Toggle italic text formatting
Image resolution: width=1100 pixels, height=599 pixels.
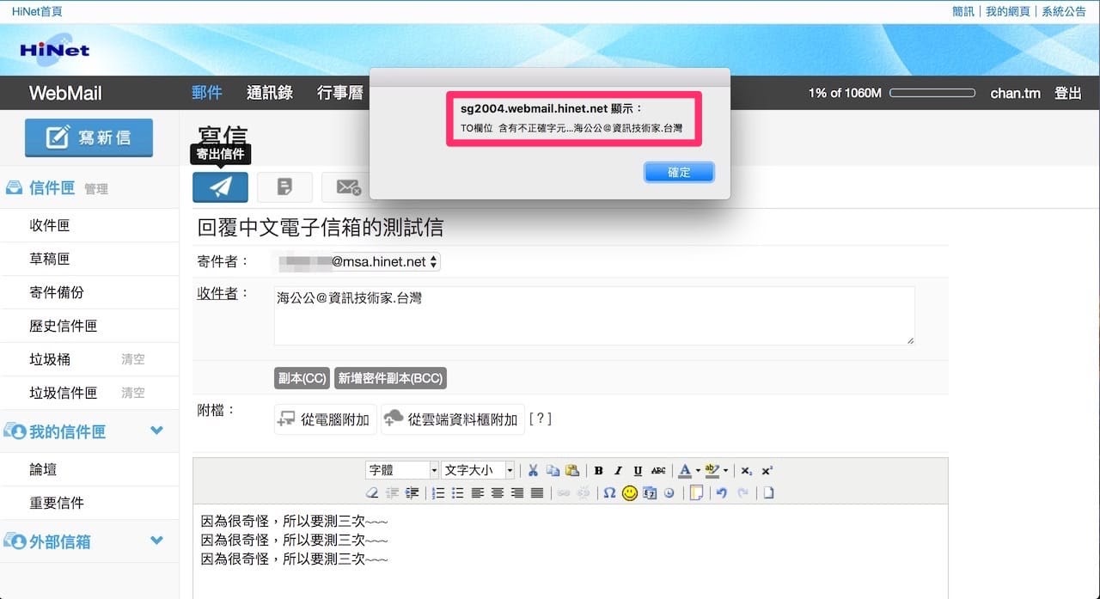(x=618, y=470)
